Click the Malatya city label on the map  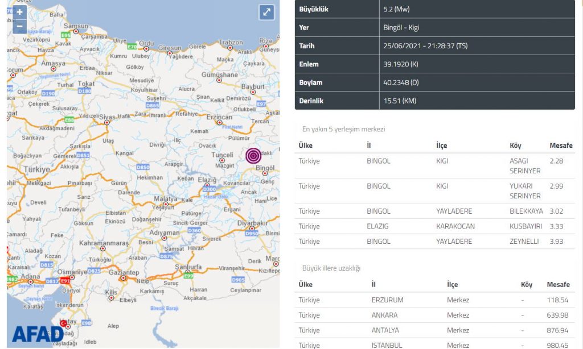[166, 200]
